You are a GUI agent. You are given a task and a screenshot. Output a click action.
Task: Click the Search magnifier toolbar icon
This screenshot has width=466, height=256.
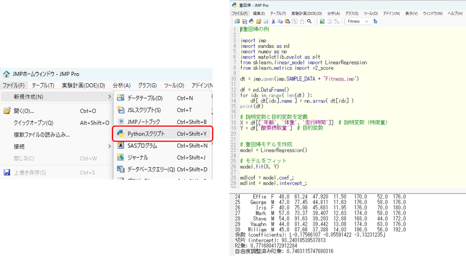pos(309,21)
